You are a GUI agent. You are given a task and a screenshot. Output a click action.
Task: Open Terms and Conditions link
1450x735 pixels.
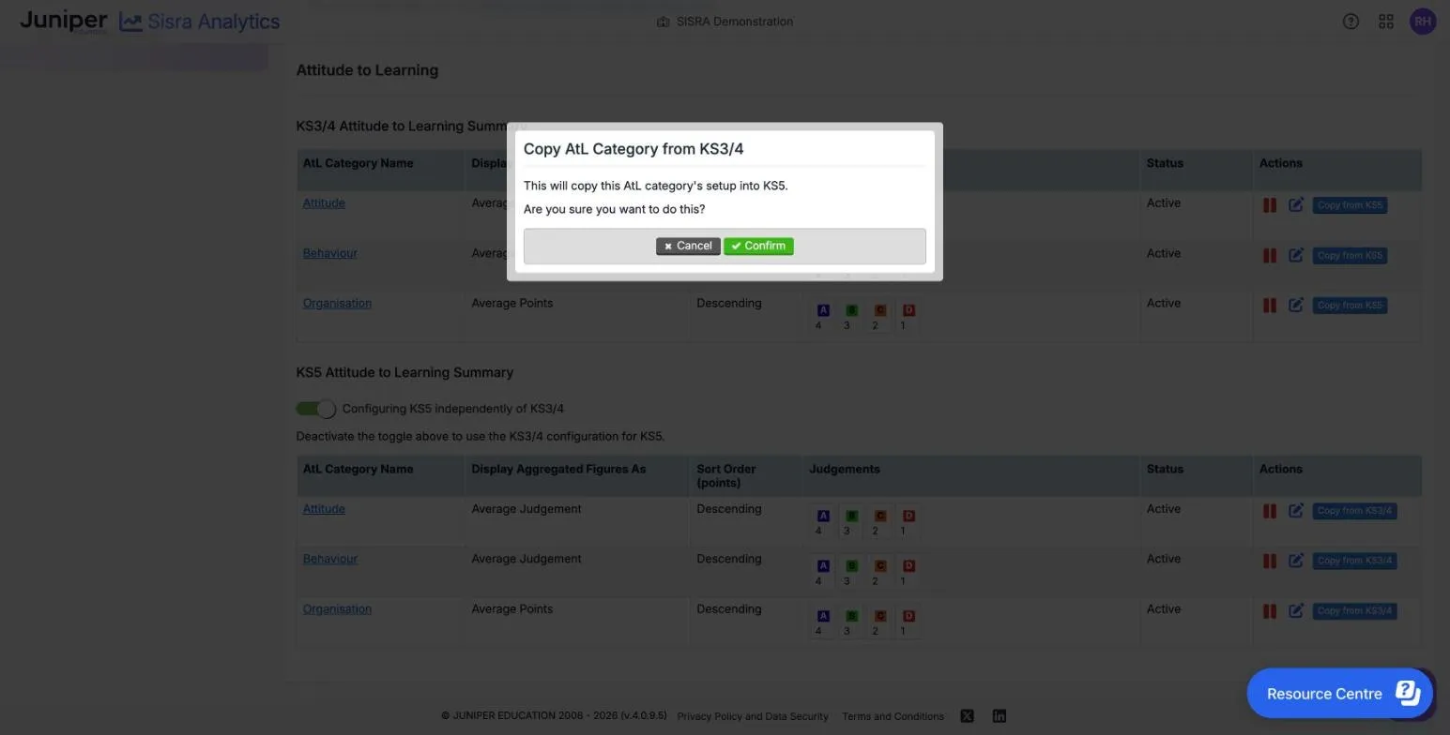click(x=893, y=716)
